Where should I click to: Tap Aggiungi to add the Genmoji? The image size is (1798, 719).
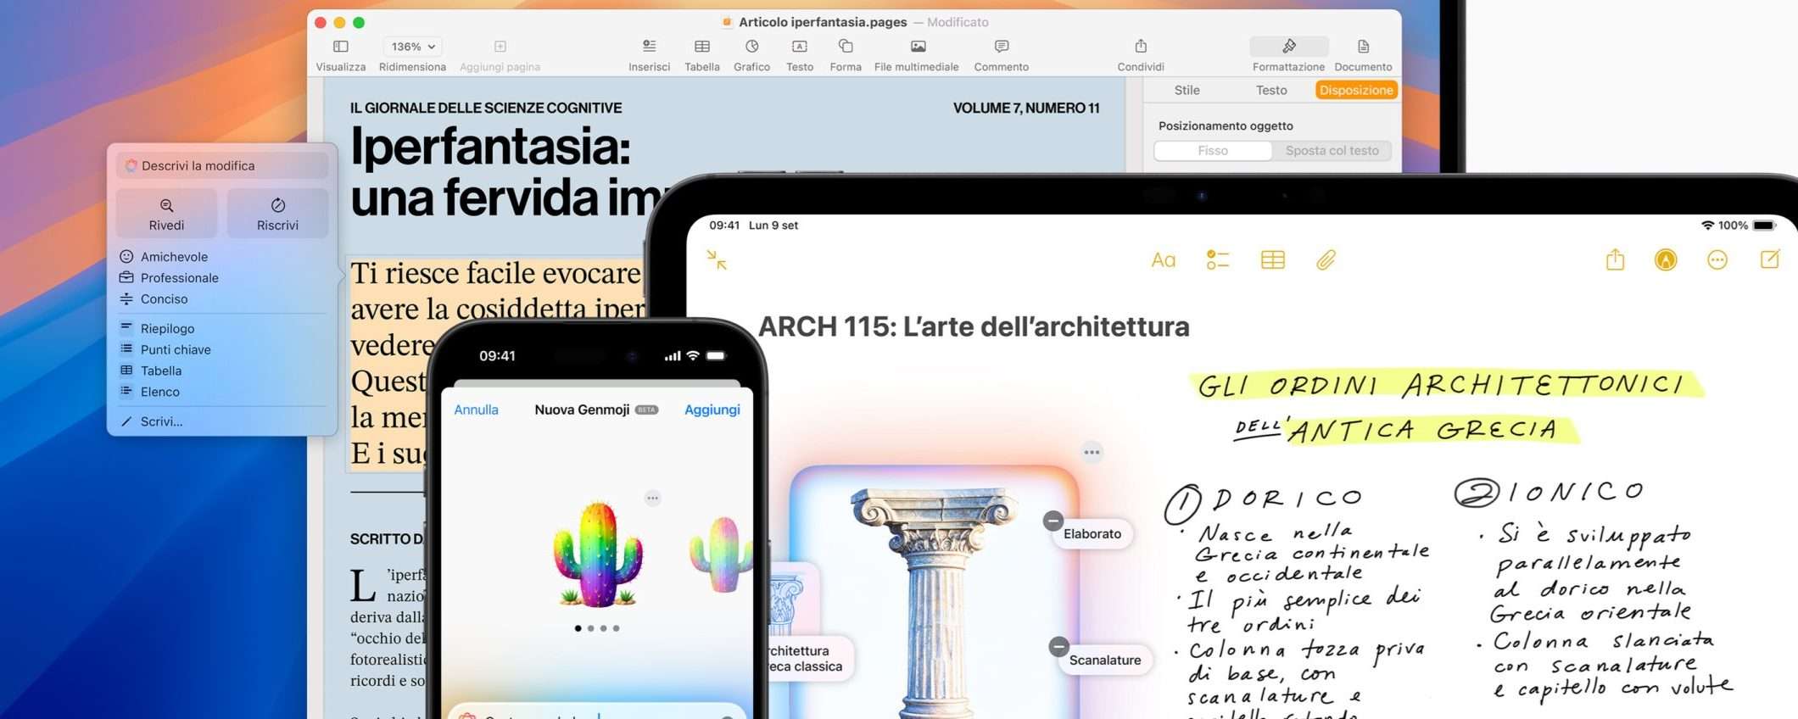pos(712,410)
